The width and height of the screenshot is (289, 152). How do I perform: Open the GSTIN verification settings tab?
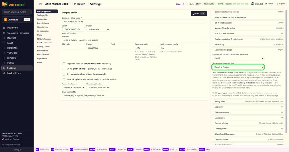tap(47, 43)
